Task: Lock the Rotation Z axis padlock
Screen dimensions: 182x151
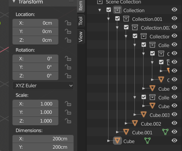Action: tap(68, 75)
